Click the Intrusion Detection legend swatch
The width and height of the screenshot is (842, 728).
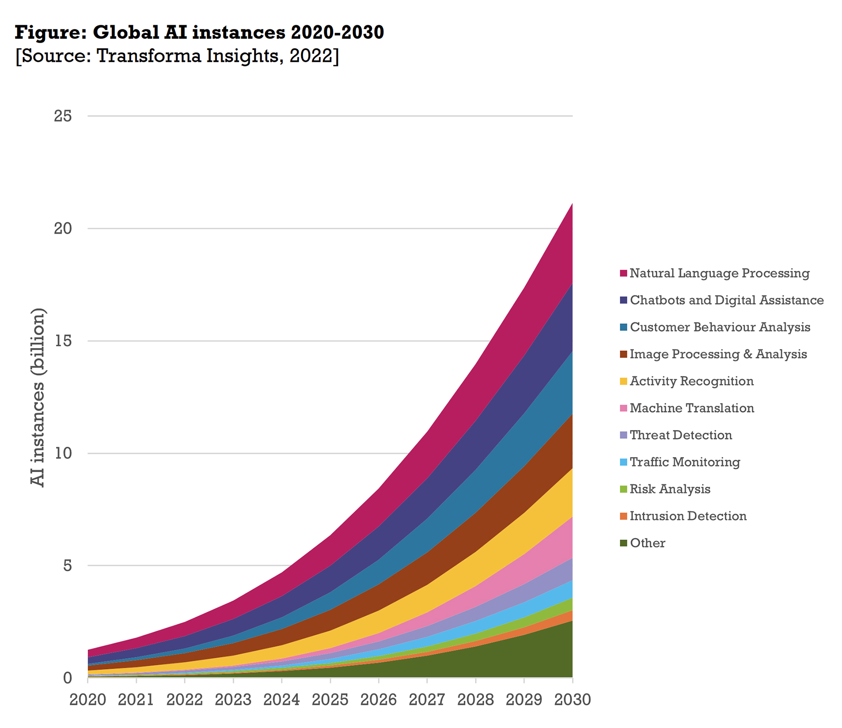623,517
